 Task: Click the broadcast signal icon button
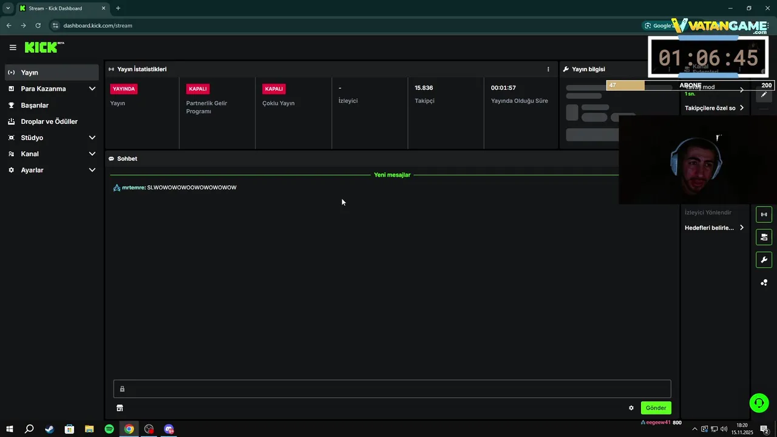764,214
